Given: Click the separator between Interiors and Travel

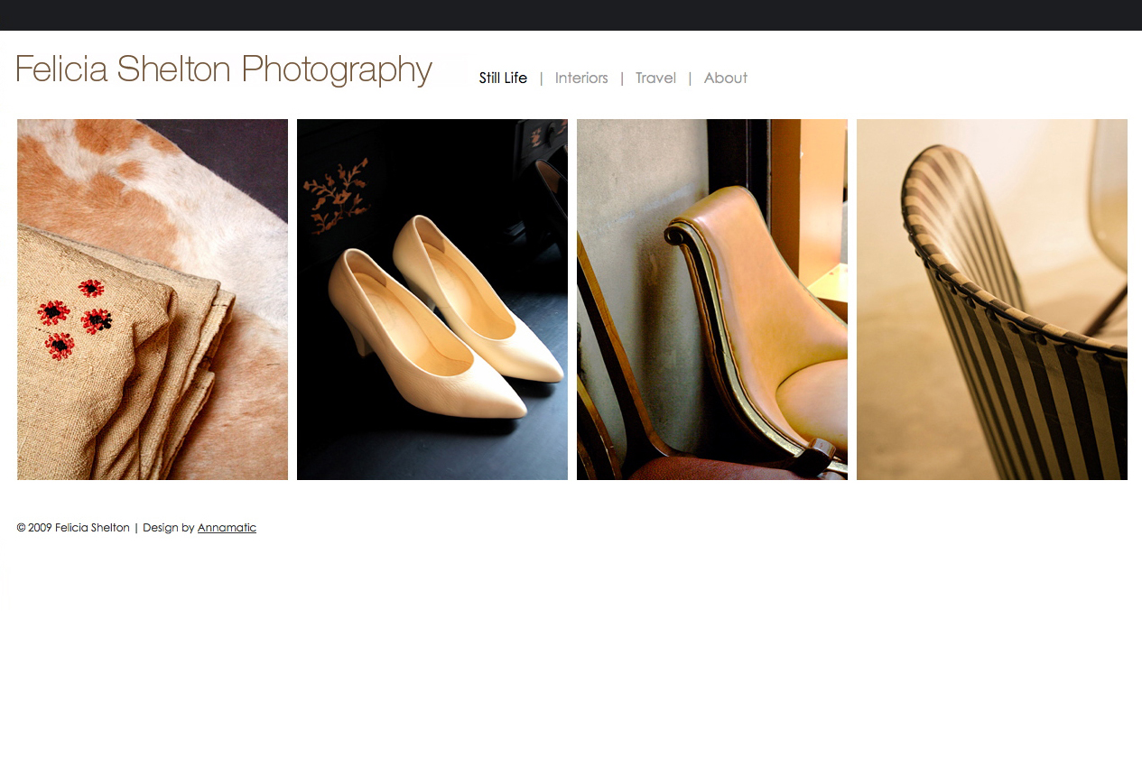Looking at the screenshot, I should pyautogui.click(x=621, y=79).
